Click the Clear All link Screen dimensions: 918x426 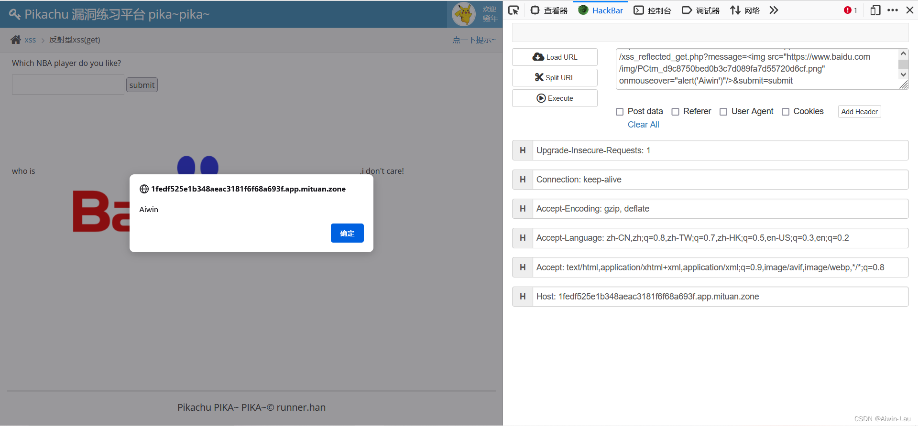[643, 125]
